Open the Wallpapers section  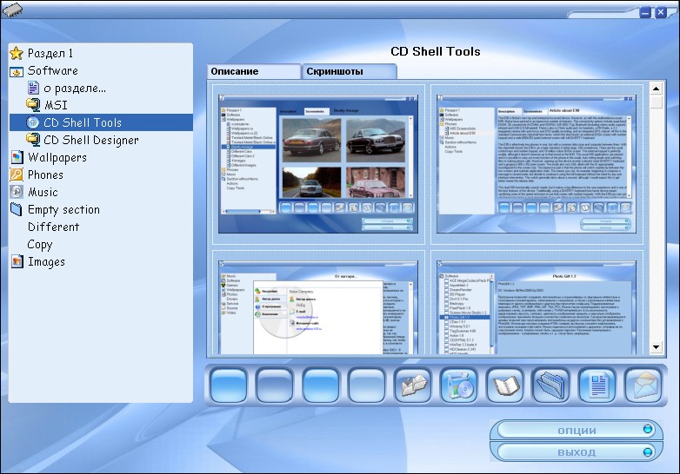(57, 158)
